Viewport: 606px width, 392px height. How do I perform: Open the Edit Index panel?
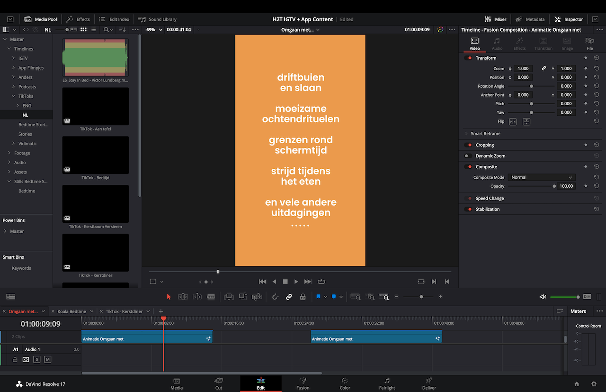[114, 19]
